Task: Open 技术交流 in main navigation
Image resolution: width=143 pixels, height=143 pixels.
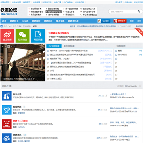Action: [x=60, y=21]
